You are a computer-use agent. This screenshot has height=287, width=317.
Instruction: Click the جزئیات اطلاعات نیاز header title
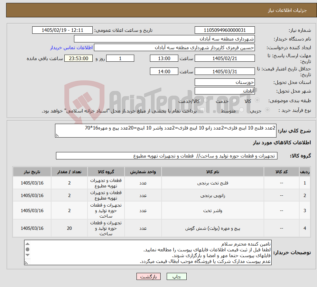[x=287, y=10]
